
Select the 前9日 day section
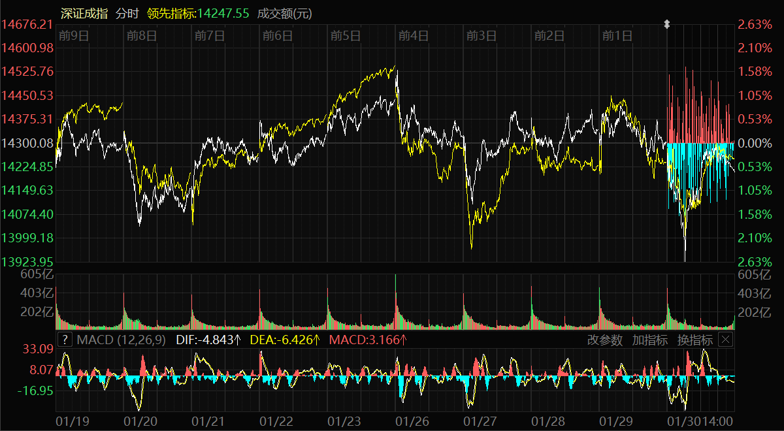[73, 36]
